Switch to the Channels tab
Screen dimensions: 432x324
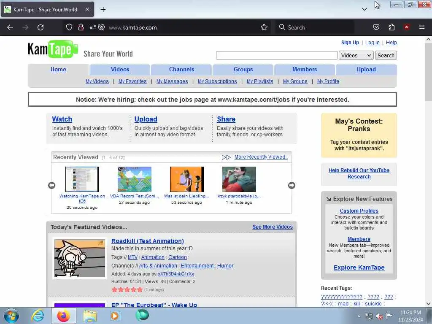[x=181, y=70]
